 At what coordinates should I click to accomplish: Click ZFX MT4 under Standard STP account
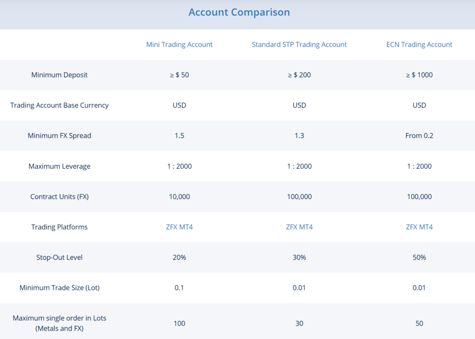299,227
